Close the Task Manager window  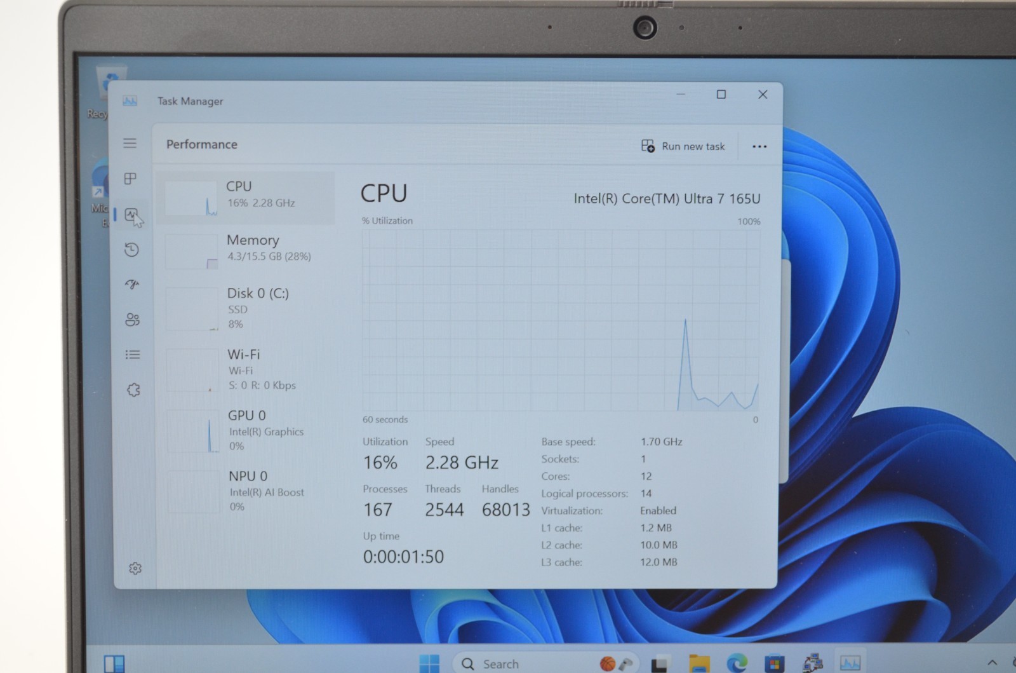[x=763, y=94]
